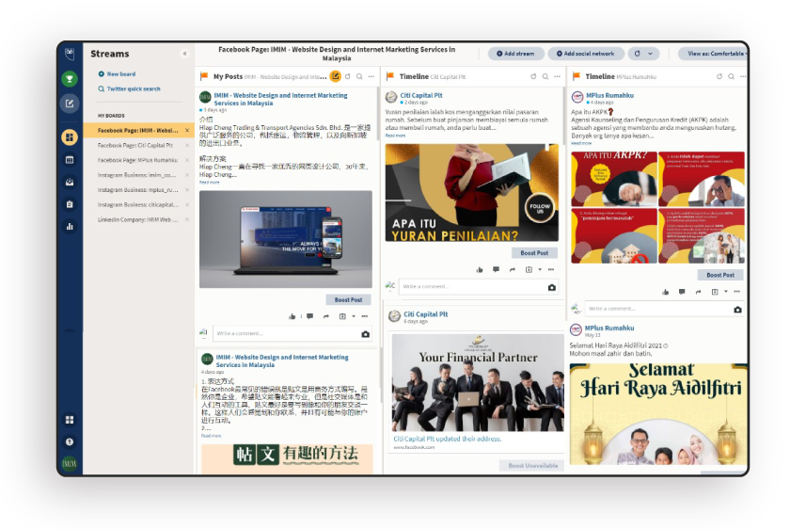Select Instagram Business: mplus_ru board
This screenshot has width=806, height=529.
coord(137,190)
